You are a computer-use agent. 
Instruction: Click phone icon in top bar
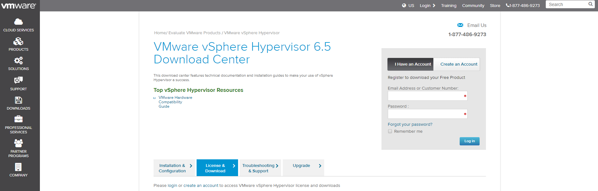pyautogui.click(x=507, y=5)
